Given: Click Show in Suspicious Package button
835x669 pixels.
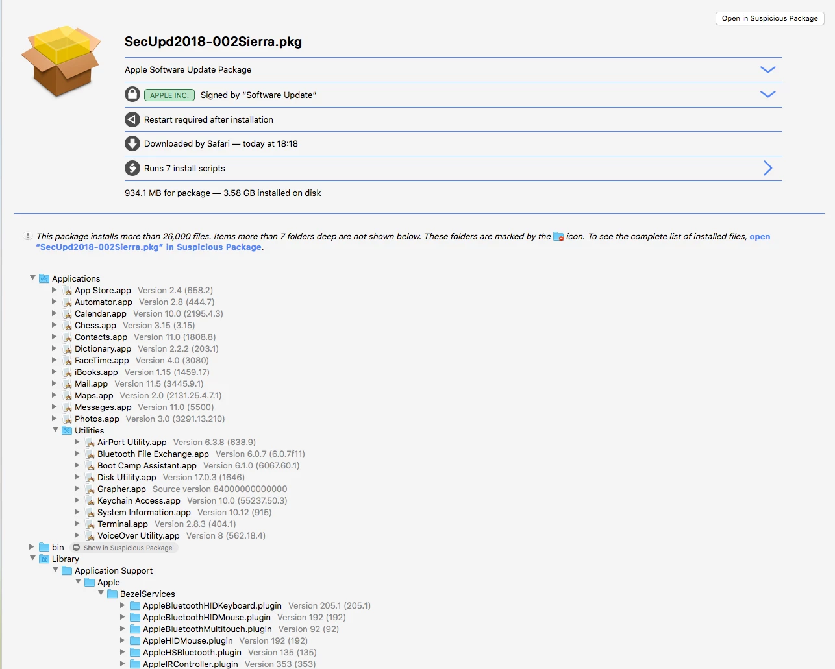Looking at the screenshot, I should click(123, 548).
